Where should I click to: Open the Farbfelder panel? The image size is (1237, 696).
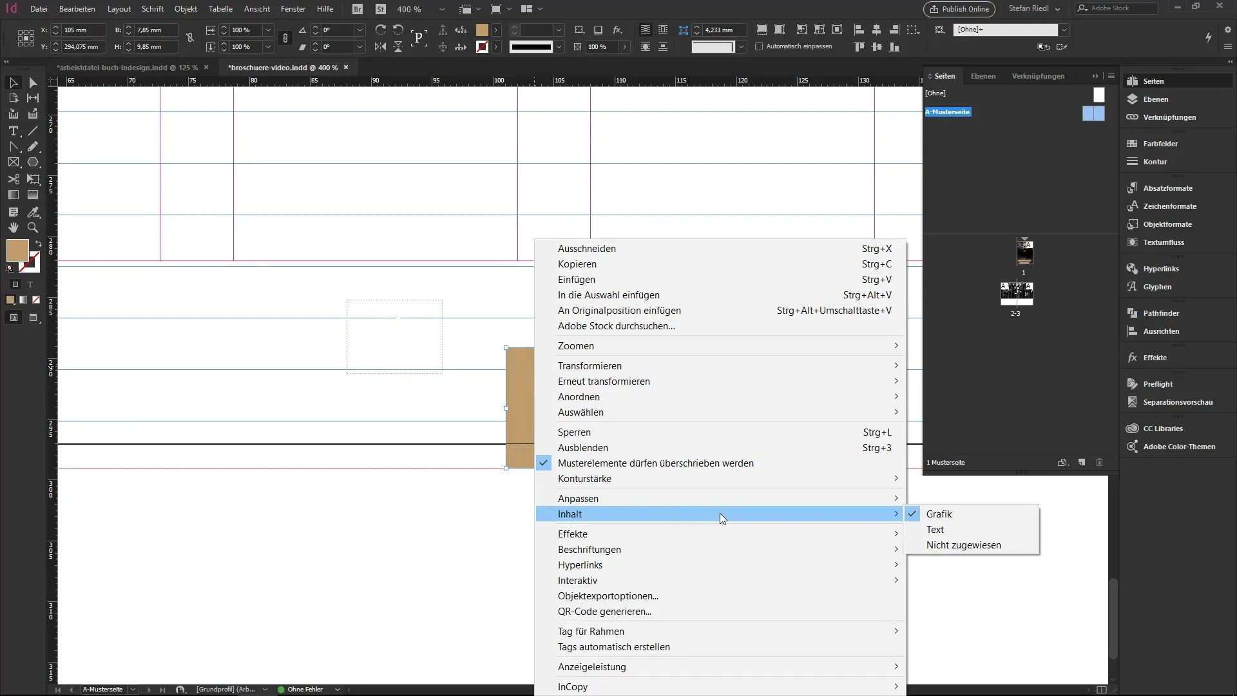pos(1160,144)
